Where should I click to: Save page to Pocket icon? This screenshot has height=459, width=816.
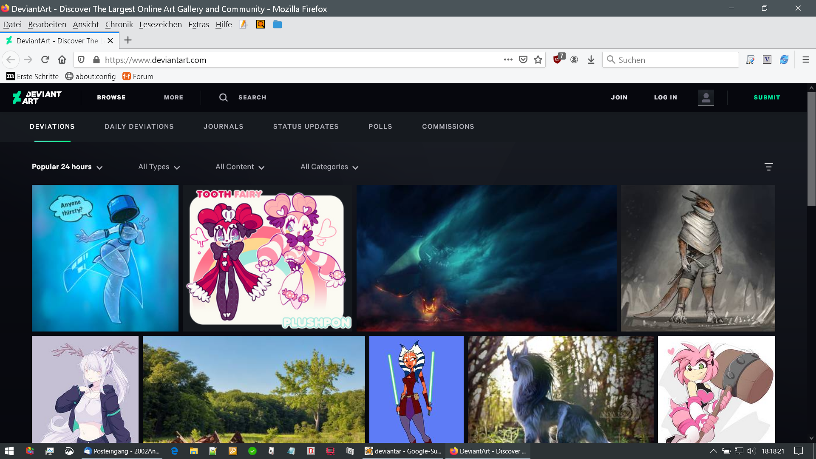(x=523, y=60)
